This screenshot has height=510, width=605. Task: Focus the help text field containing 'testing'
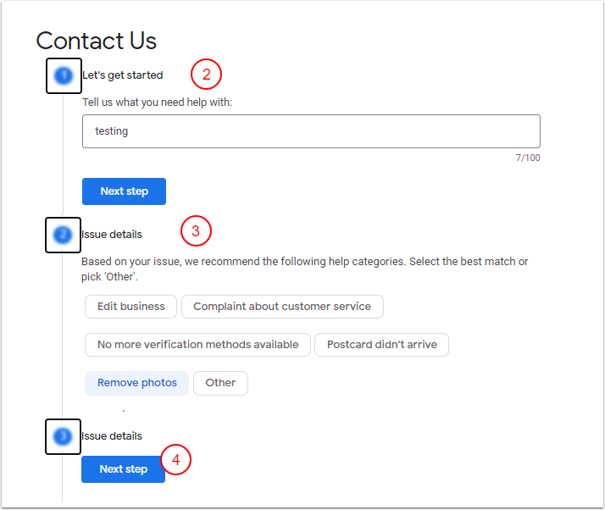(311, 131)
